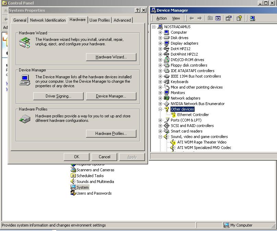The image size is (277, 231).
Task: Click the Users and Passwords icon
Action: pyautogui.click(x=73, y=193)
